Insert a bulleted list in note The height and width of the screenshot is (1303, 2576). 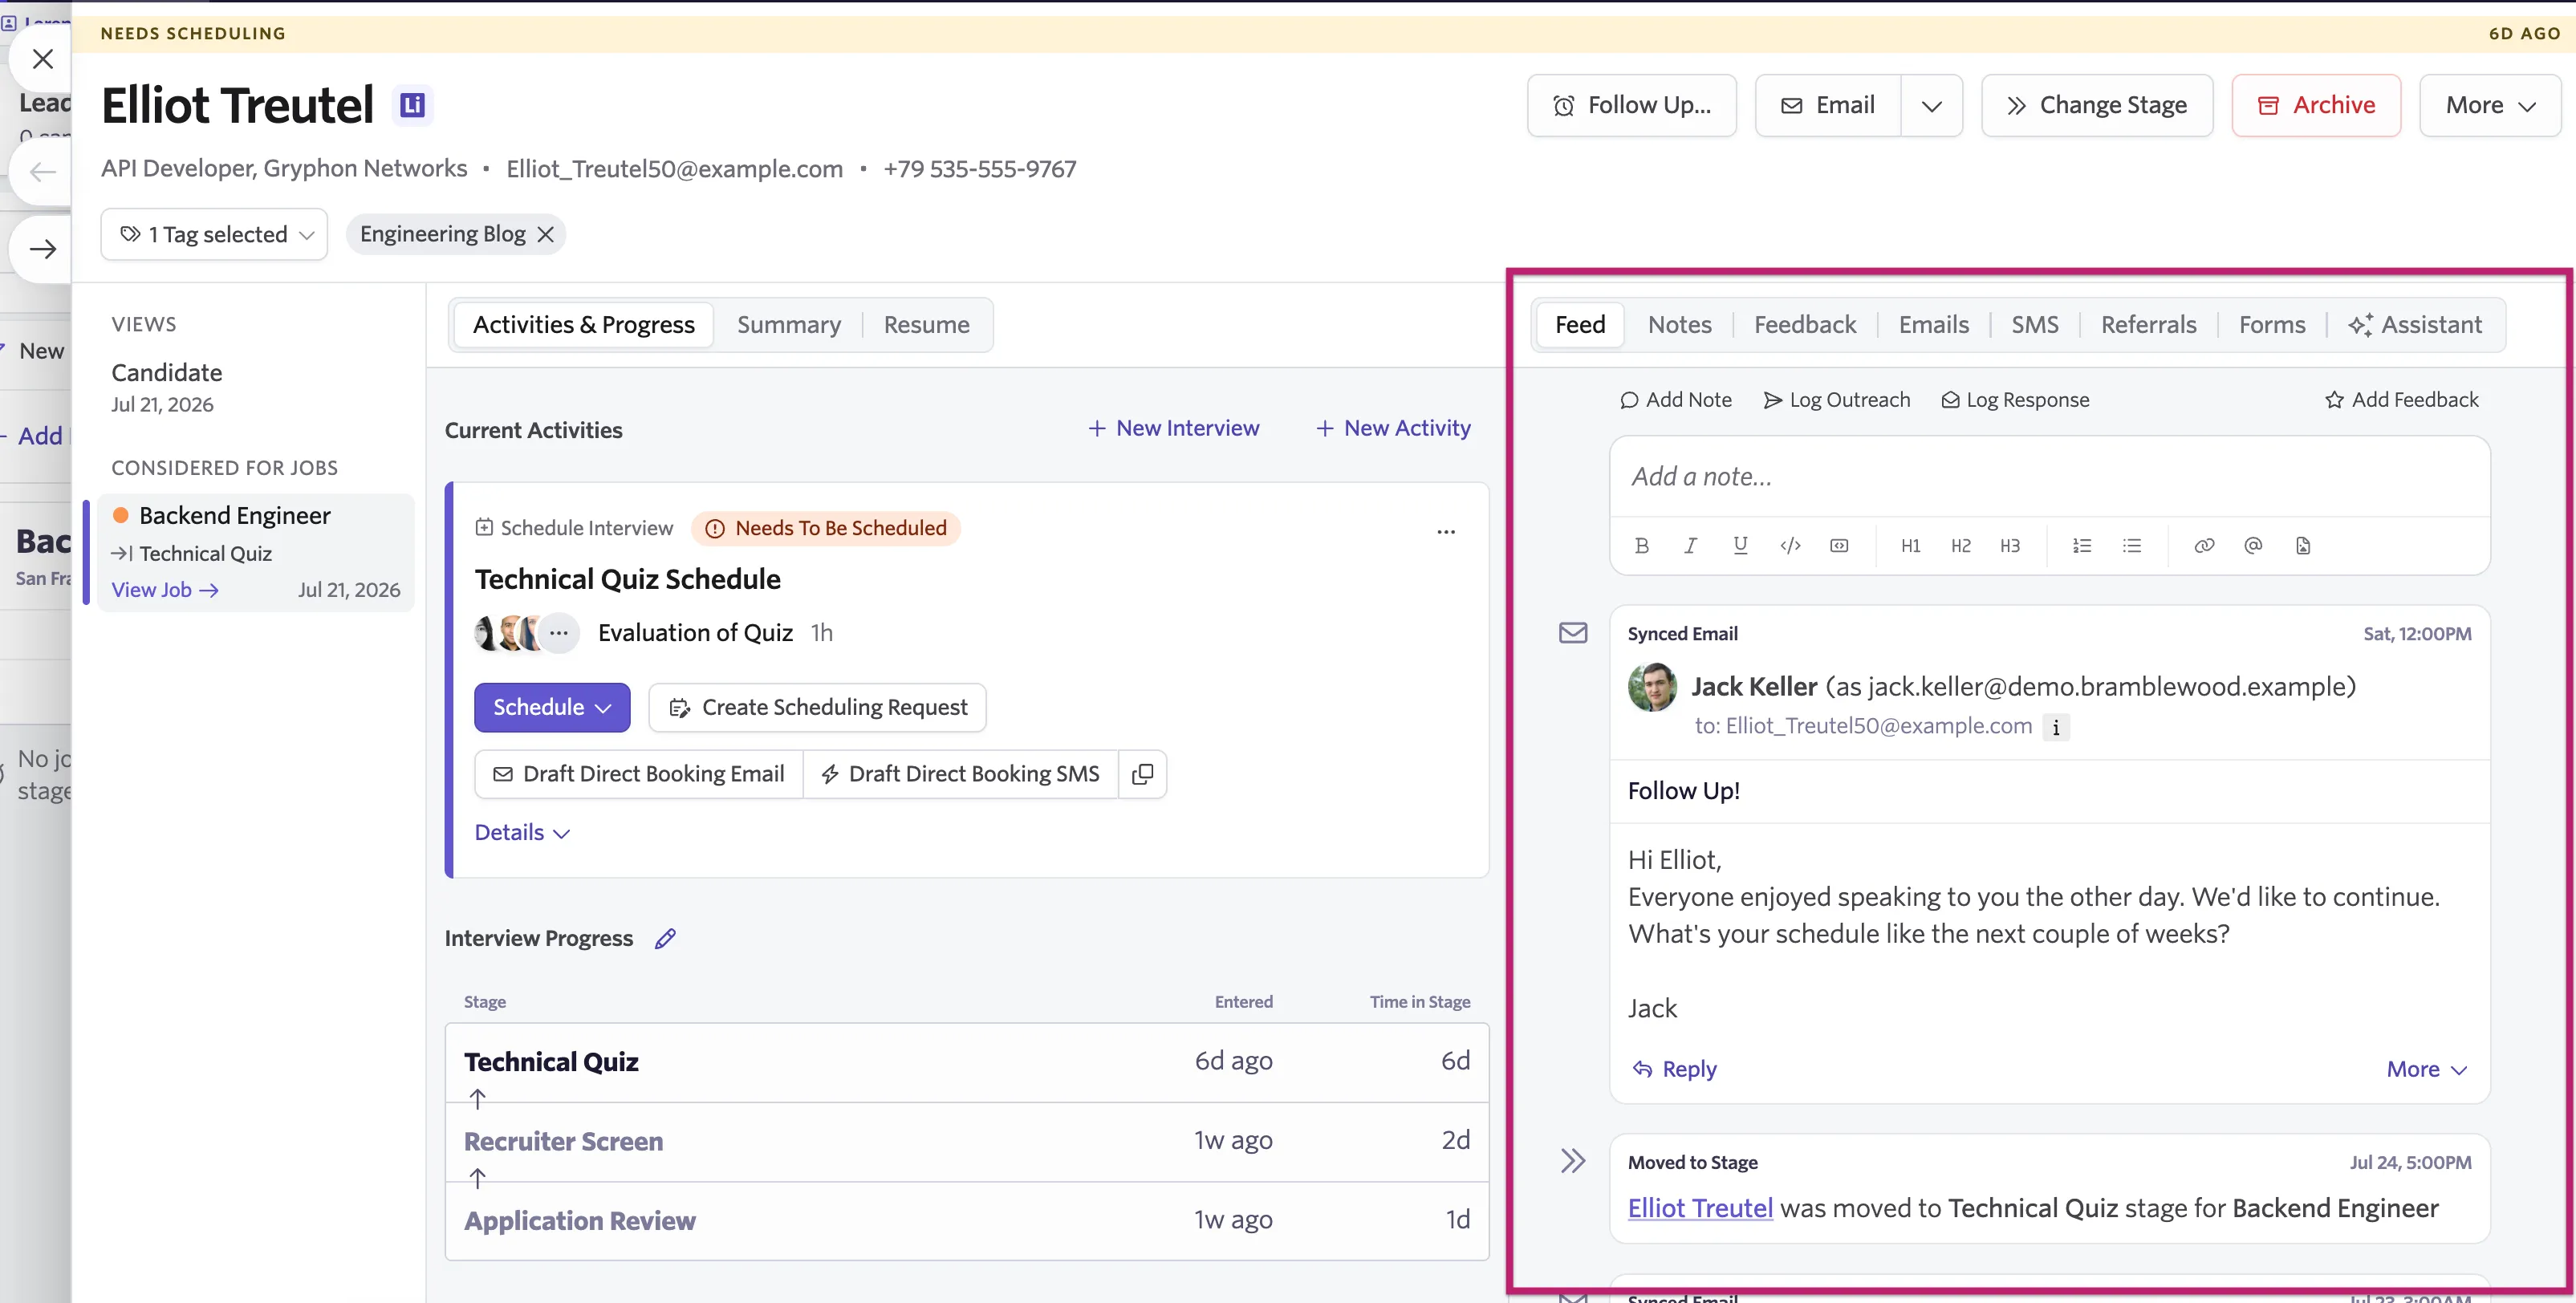tap(2132, 545)
